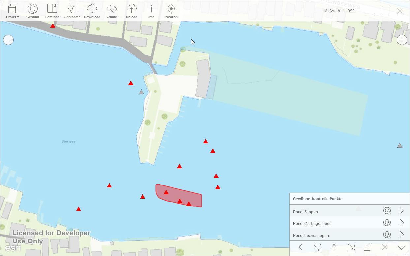Open Bereiche bookmarks
The width and height of the screenshot is (410, 256).
(52, 11)
